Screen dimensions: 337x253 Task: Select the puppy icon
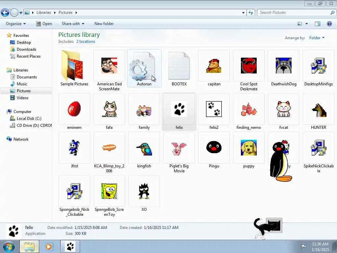[x=249, y=148]
